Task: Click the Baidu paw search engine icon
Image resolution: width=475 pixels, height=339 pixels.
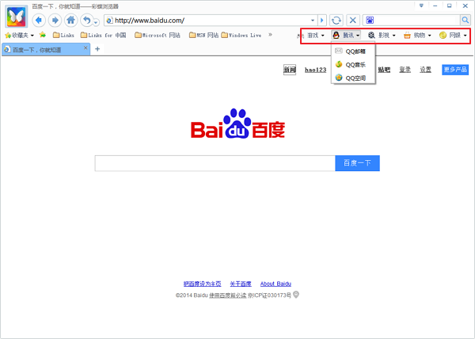Action: coord(370,21)
